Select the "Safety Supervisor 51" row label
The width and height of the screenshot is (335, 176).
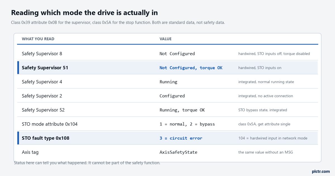45,68
